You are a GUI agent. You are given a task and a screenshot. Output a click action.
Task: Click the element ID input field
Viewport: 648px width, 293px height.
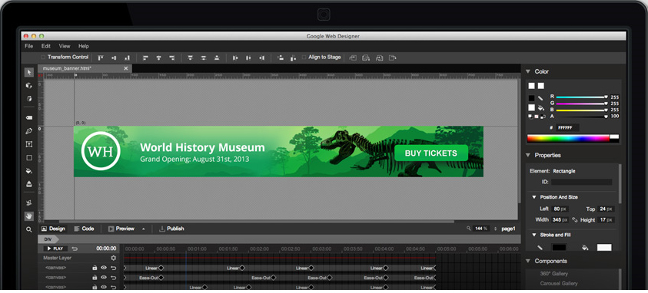point(581,182)
